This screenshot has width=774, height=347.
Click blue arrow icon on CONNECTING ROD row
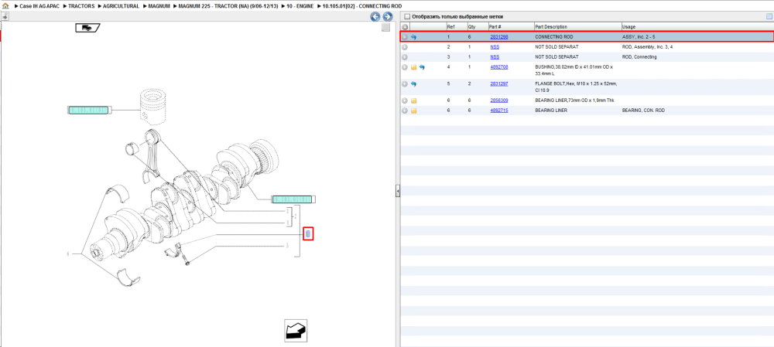point(413,37)
